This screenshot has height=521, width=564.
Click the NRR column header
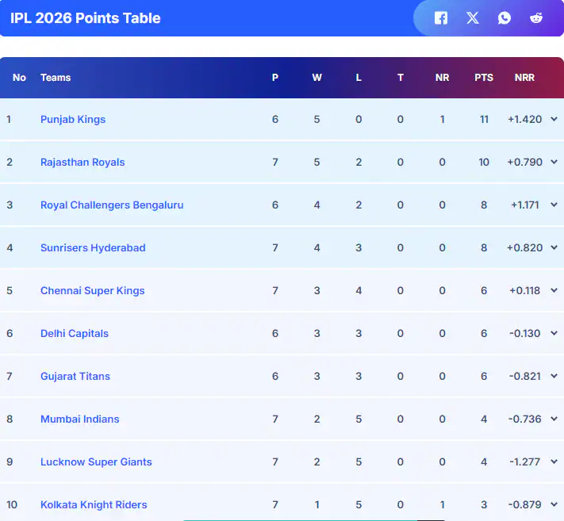(524, 78)
